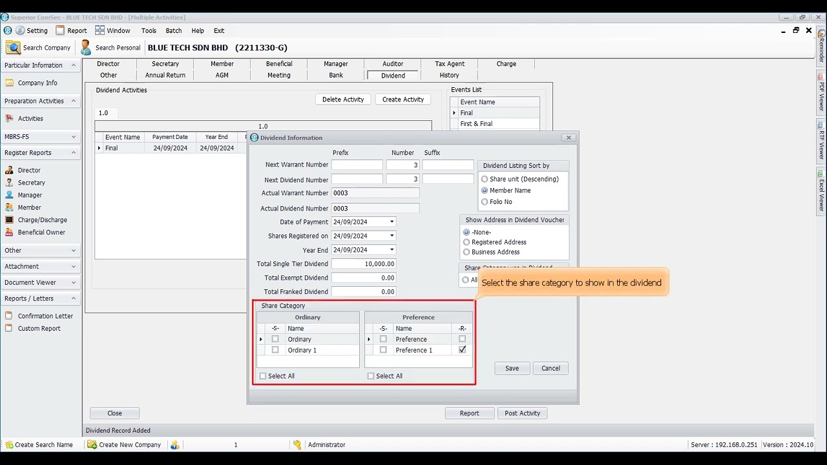Click the Create Search Name icon
Image resolution: width=827 pixels, height=465 pixels.
[9, 444]
